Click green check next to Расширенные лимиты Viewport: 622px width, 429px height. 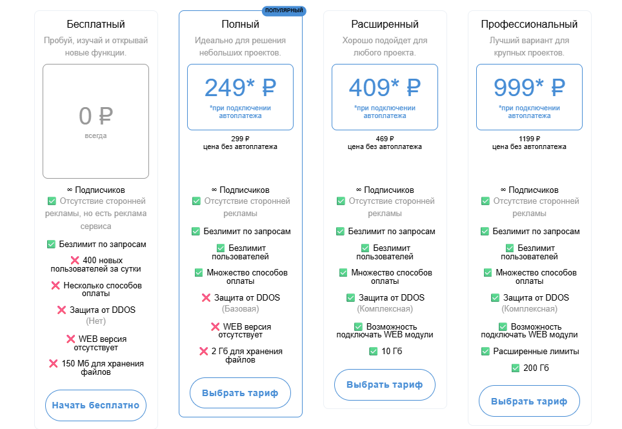485,352
